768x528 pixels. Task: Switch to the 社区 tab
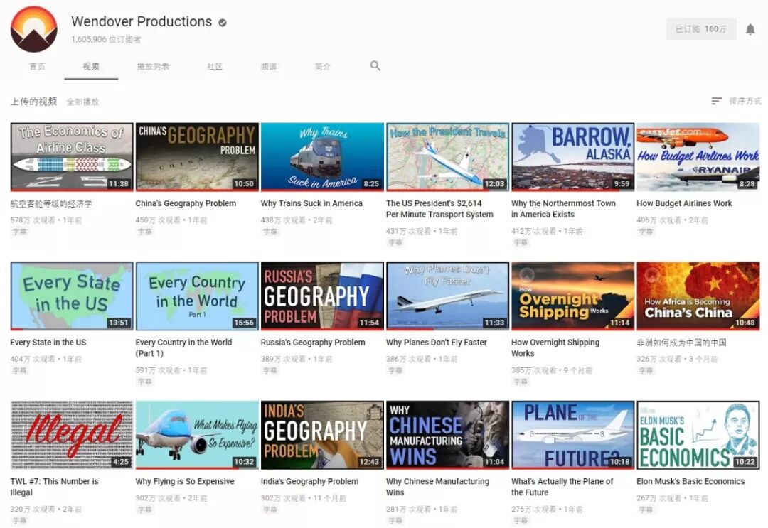pyautogui.click(x=214, y=65)
